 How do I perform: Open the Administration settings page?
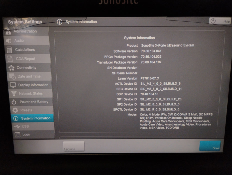coord(26,31)
